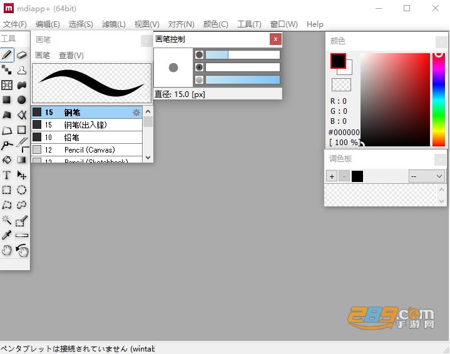450x354 pixels.
Task: Select the rotate view hand tool
Action: (x=22, y=250)
